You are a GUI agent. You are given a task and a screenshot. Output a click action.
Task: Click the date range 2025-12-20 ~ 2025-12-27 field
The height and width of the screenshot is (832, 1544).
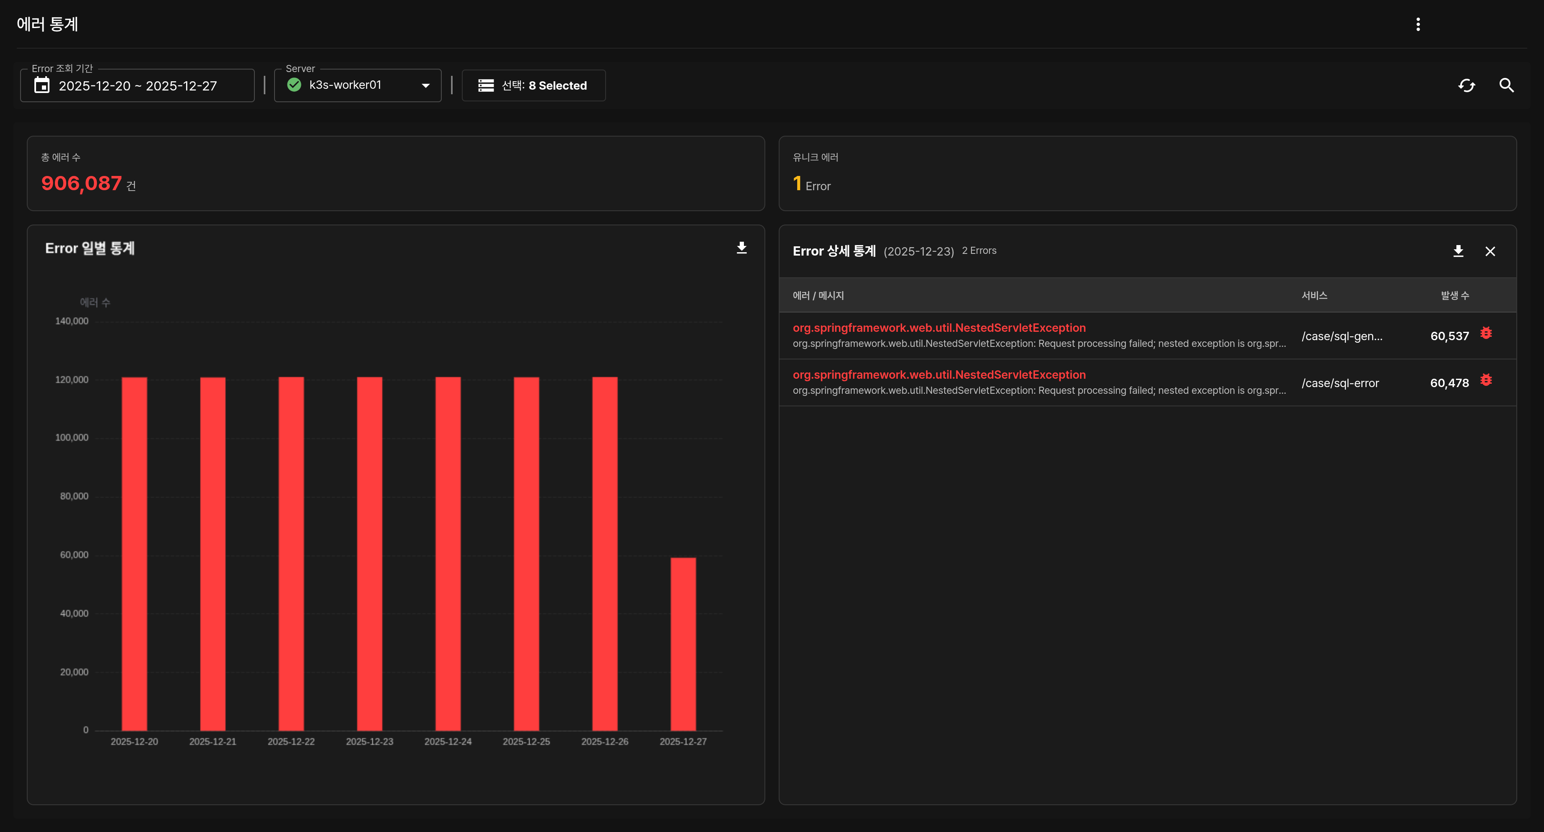pyautogui.click(x=138, y=85)
